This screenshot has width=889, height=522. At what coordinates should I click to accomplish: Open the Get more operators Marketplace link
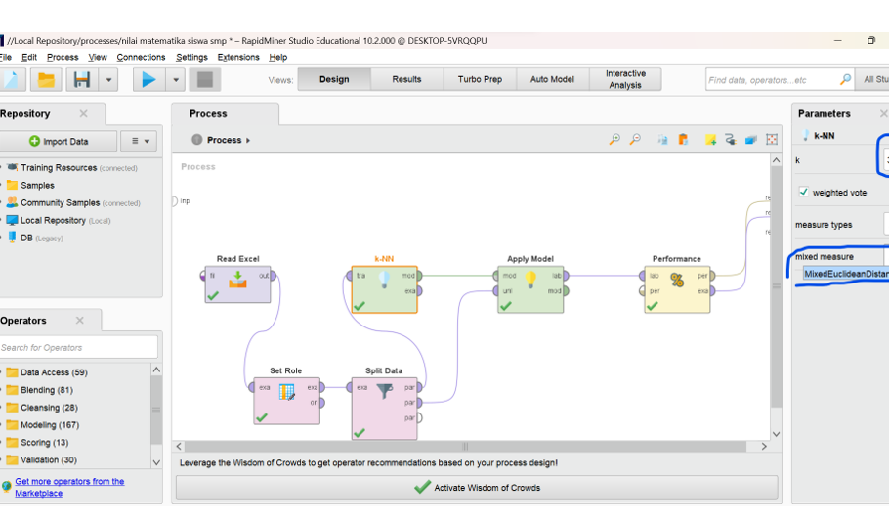[69, 487]
